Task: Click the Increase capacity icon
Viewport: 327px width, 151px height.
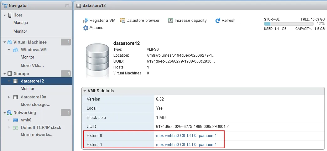Action: pos(171,21)
